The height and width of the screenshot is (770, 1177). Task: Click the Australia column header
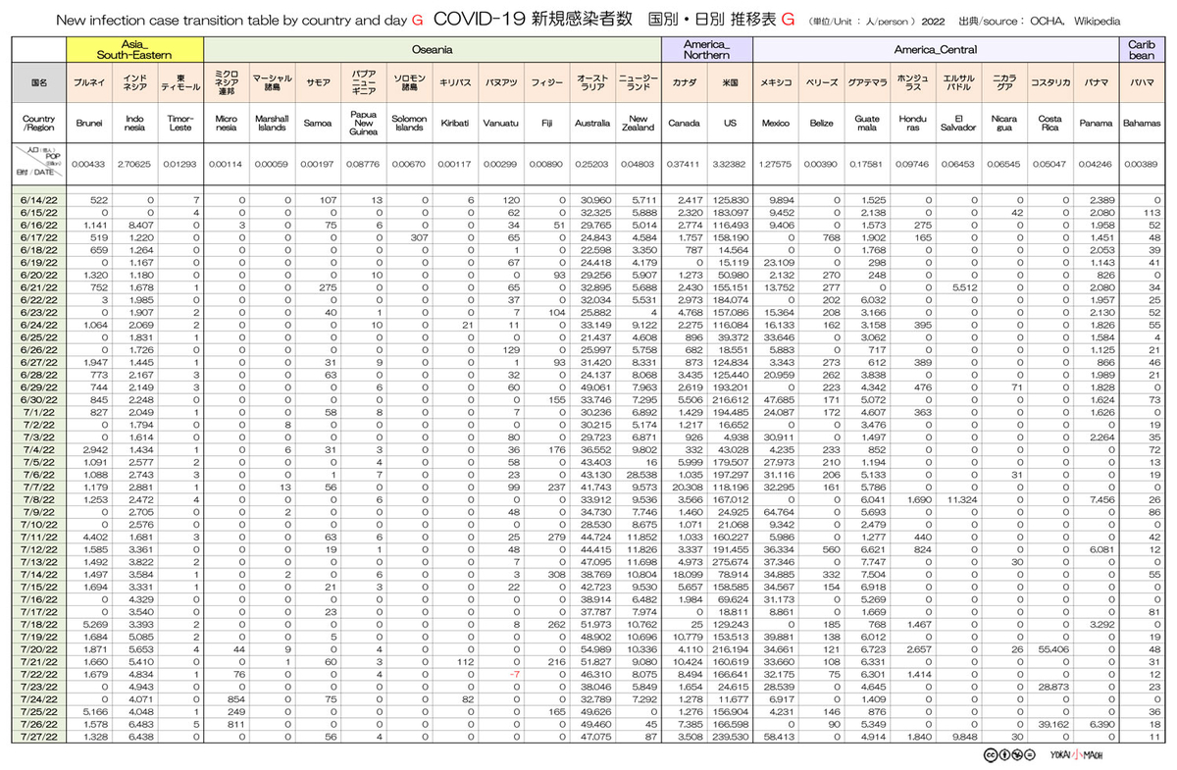coord(592,125)
